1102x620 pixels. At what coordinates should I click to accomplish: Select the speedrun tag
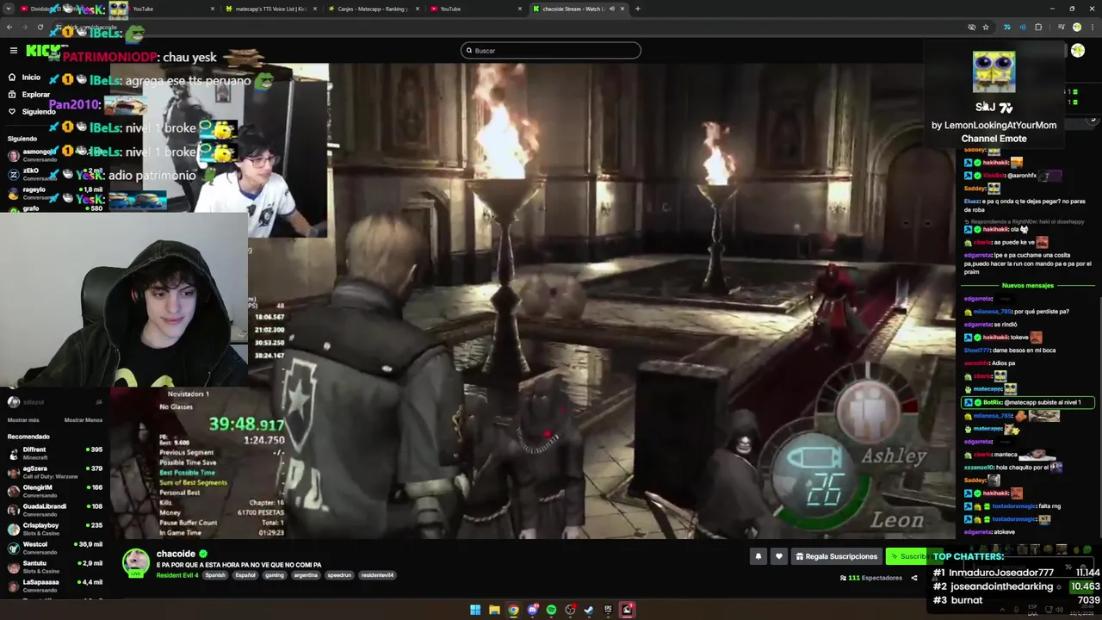pyautogui.click(x=339, y=575)
